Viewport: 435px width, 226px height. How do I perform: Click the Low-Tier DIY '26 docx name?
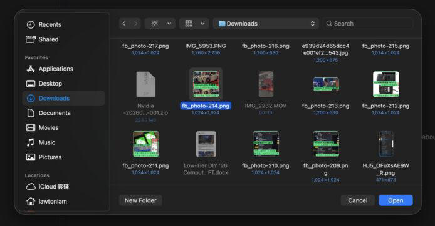pyautogui.click(x=206, y=169)
